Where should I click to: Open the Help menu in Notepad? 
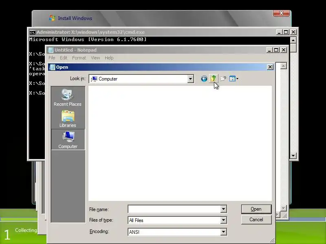[109, 58]
